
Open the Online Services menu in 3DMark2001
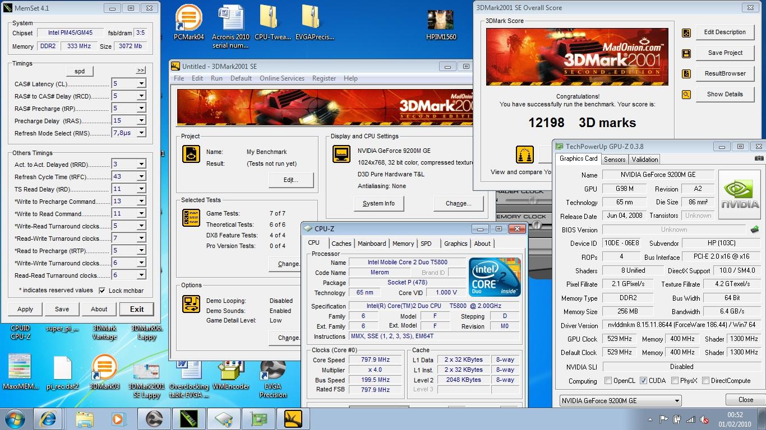(x=282, y=78)
